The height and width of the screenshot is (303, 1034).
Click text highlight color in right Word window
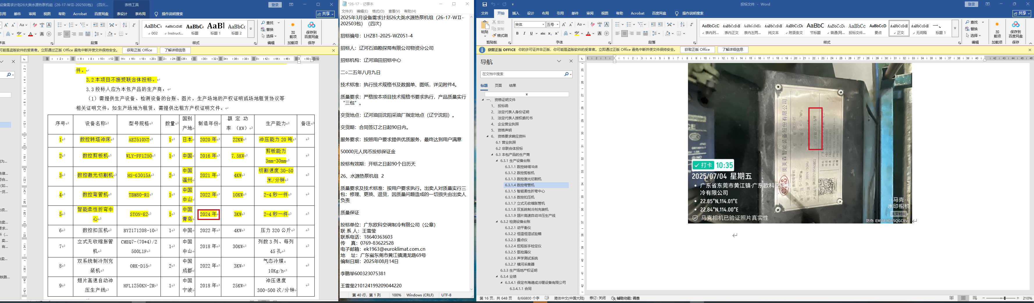coord(576,34)
